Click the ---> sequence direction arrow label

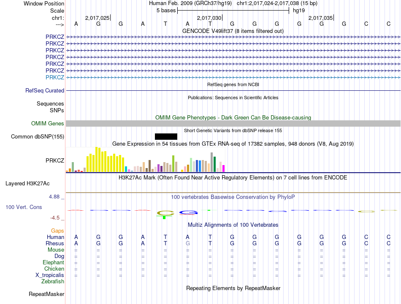[60, 24]
